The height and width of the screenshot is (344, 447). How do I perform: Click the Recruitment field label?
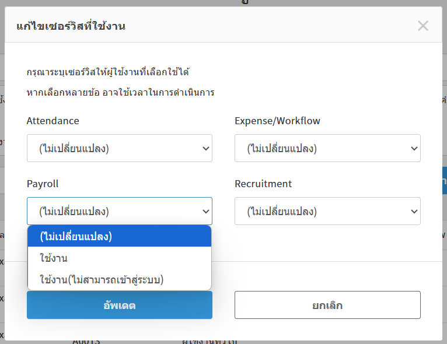(x=263, y=184)
